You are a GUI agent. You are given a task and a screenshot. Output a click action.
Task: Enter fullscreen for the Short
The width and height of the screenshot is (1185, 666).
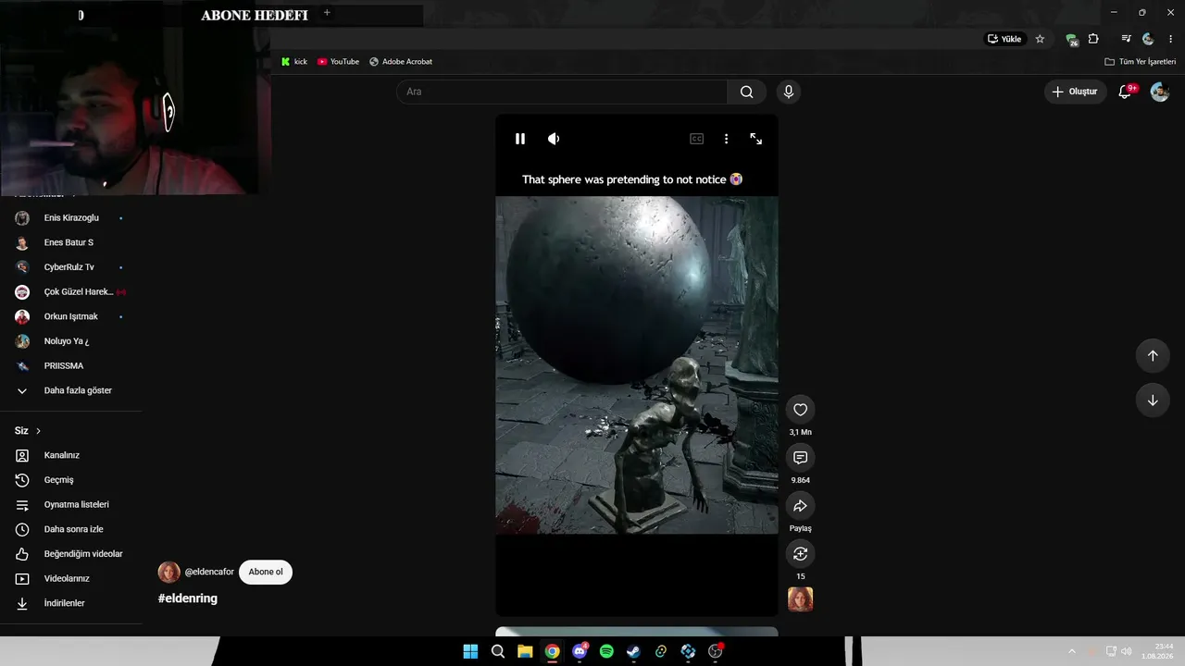[x=756, y=139]
